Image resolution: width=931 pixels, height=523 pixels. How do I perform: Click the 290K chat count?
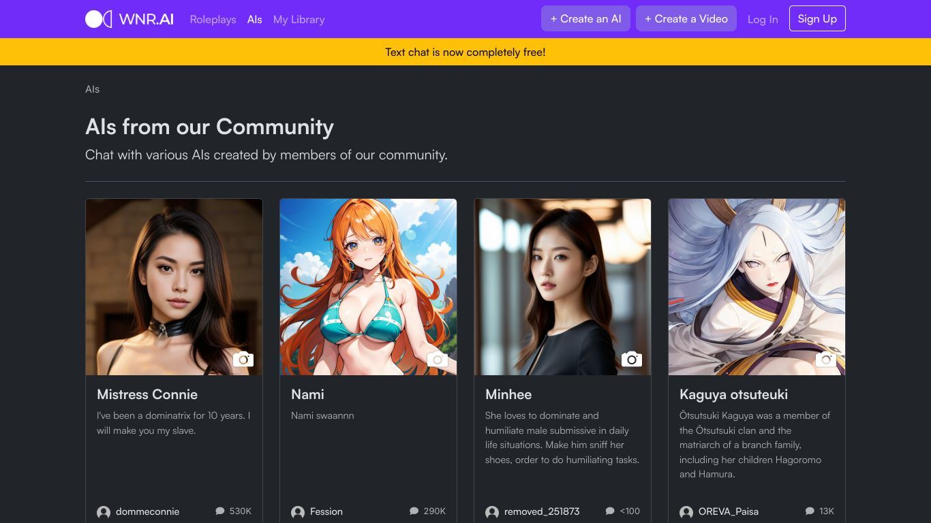(435, 511)
